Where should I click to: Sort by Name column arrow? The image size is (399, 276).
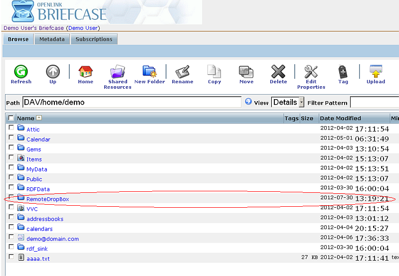(39, 118)
